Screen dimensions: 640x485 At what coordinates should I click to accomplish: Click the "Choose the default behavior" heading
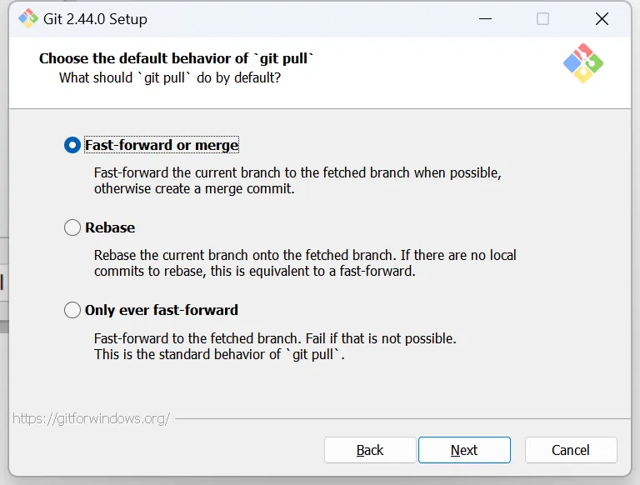tap(177, 58)
